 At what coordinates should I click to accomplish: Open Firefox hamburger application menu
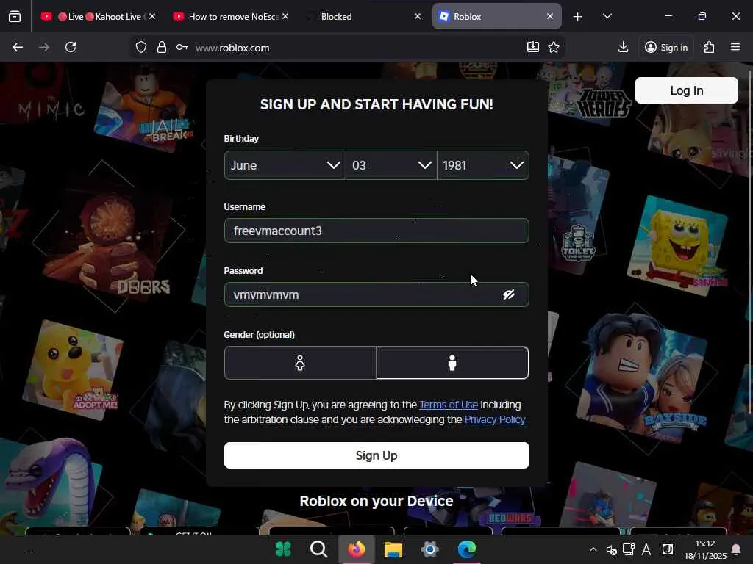point(735,47)
